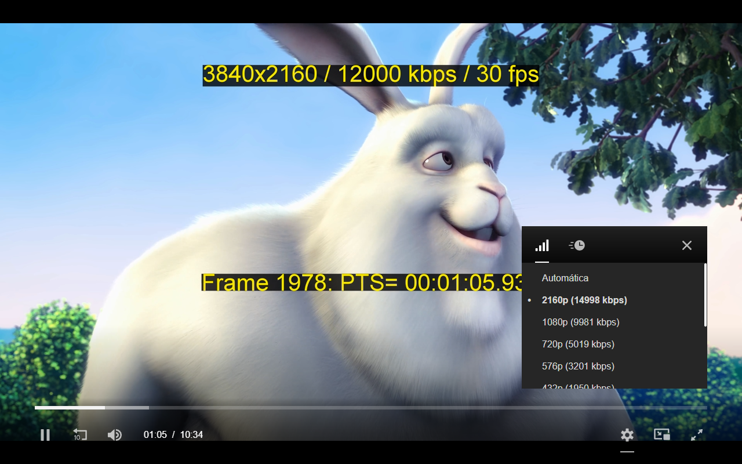This screenshot has height=464, width=742.
Task: Pause the video playback
Action: click(x=45, y=435)
